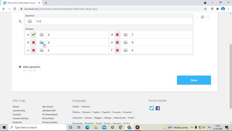Image resolution: width=232 pixels, height=131 pixels.
Task: Open the Price Plans link
Action: (48, 118)
